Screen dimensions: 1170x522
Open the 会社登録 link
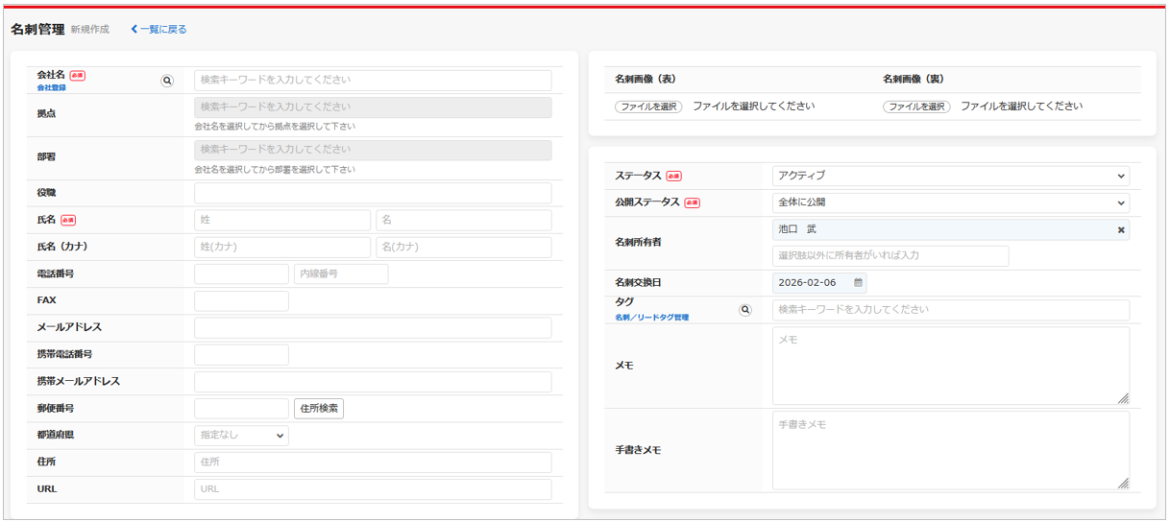(x=52, y=88)
